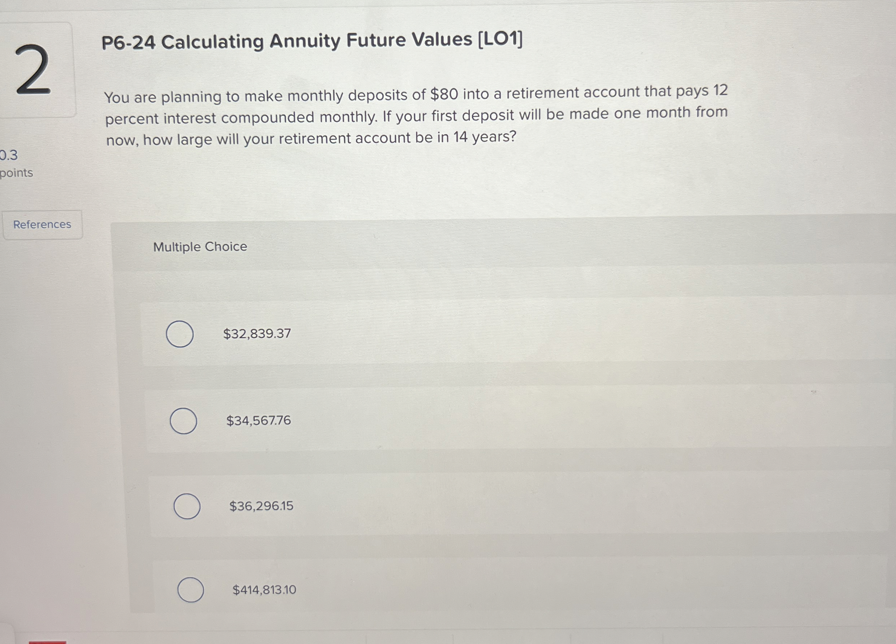Click the Multiple Choice section header
This screenshot has height=644, width=896.
click(200, 247)
